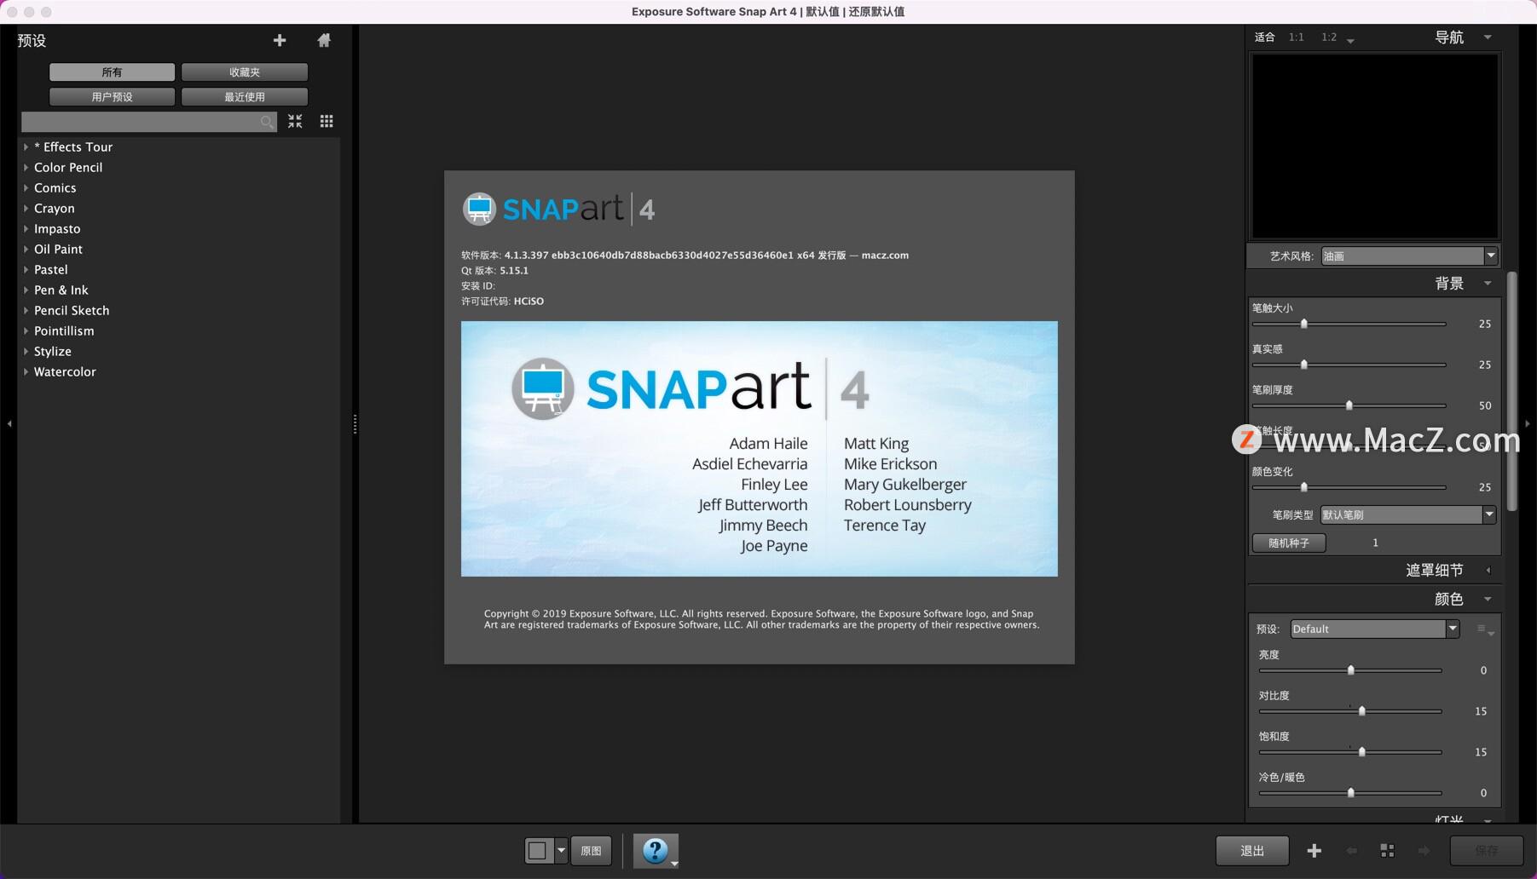Expand the 遮罩细节 mask detail section
The image size is (1537, 879).
coord(1488,571)
